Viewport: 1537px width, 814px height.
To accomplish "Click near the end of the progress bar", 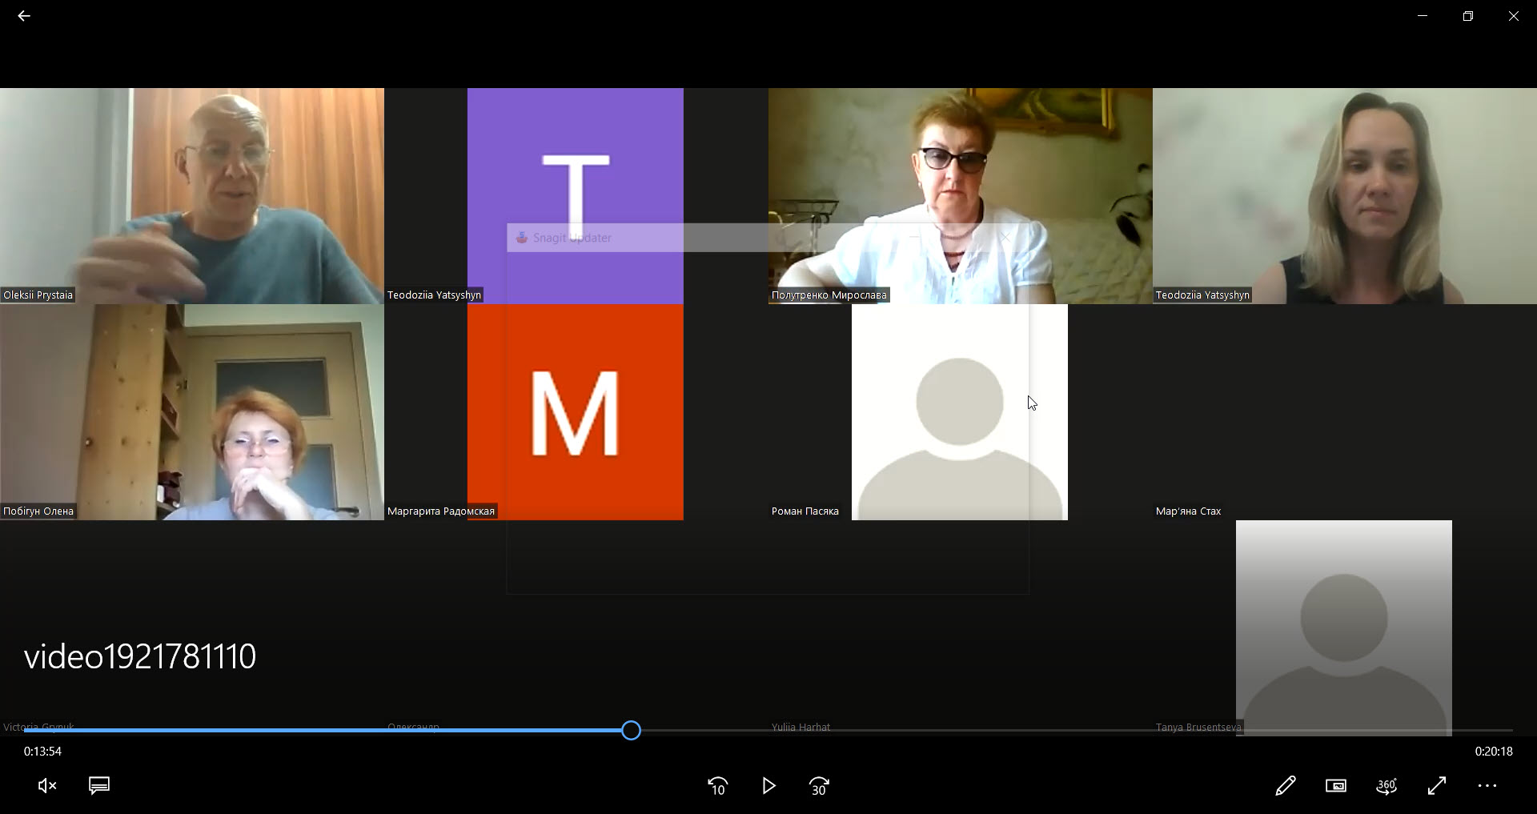I will point(1497,730).
